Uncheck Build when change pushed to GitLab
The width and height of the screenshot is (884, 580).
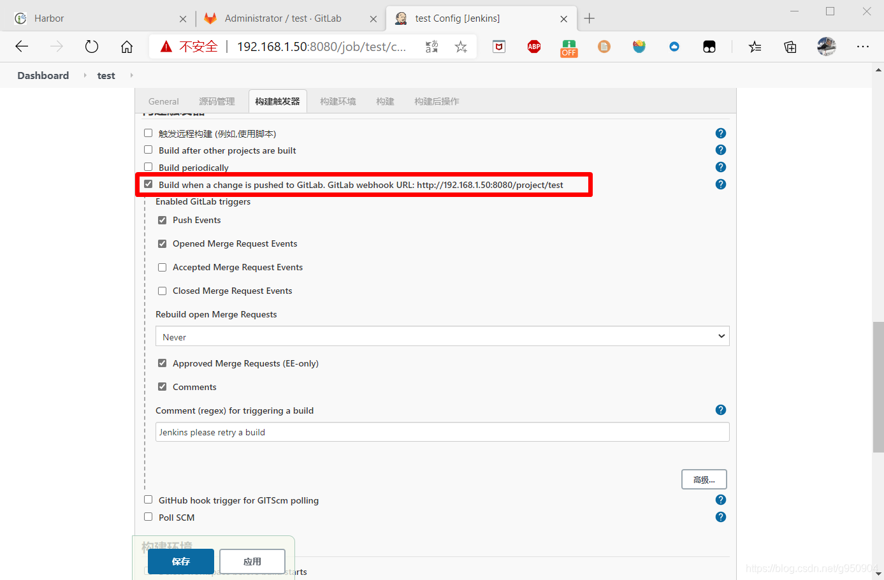[x=149, y=184]
